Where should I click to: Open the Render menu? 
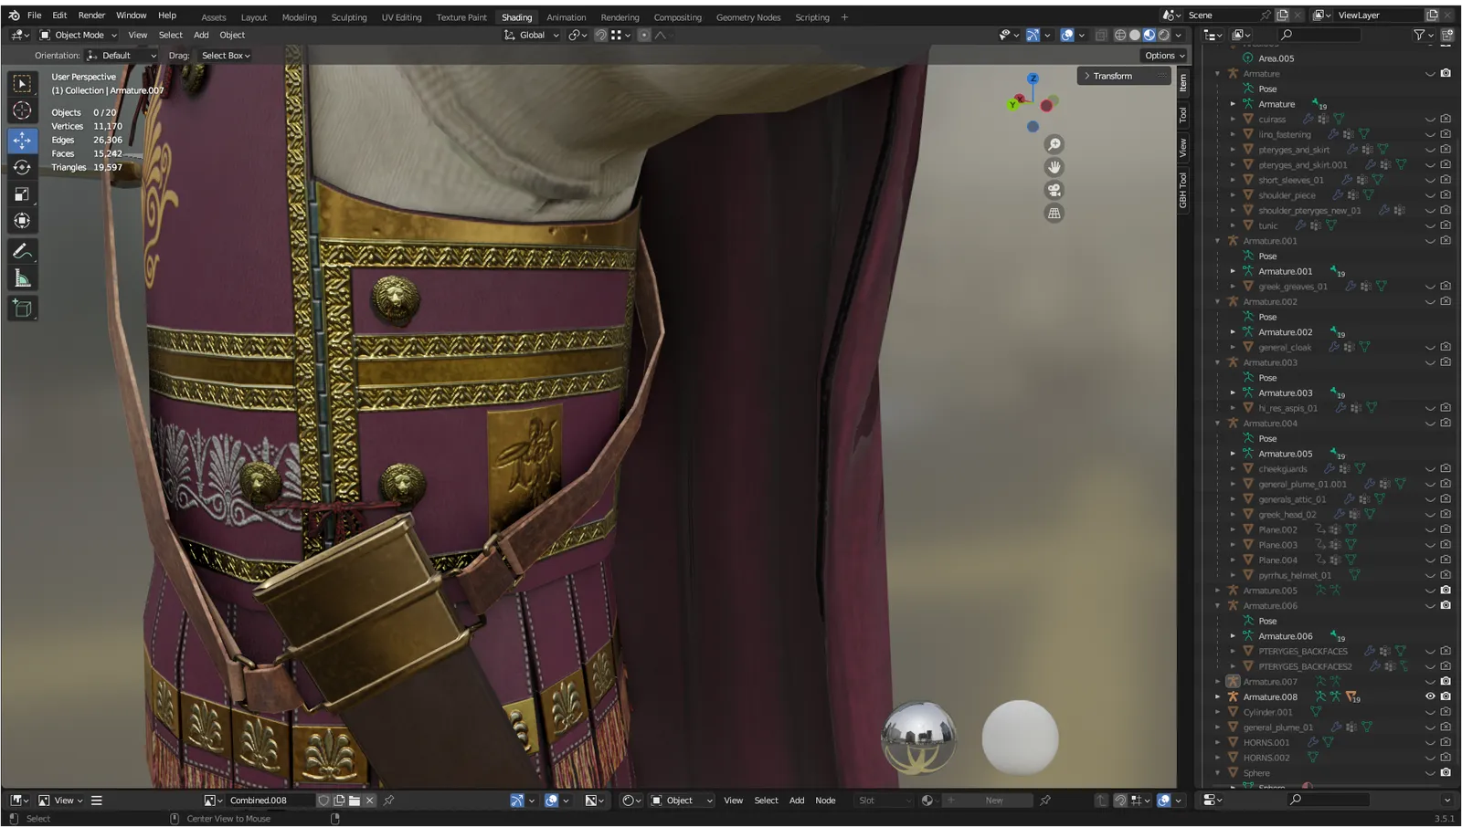(x=91, y=16)
